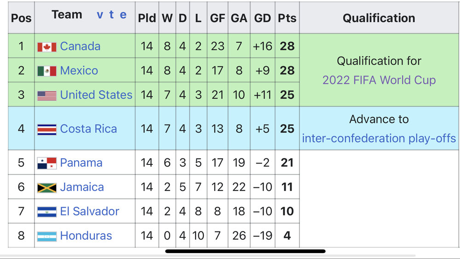Tap the home indicator bar at bottom
The image size is (460, 259).
(245, 251)
